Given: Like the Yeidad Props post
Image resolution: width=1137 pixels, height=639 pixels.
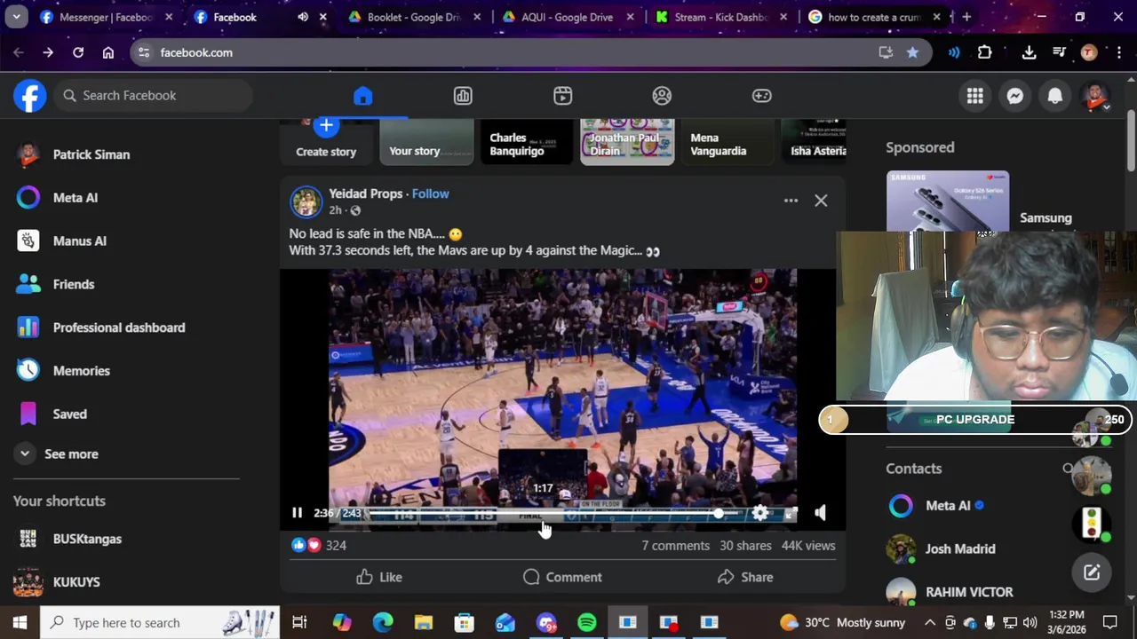Looking at the screenshot, I should (x=379, y=577).
